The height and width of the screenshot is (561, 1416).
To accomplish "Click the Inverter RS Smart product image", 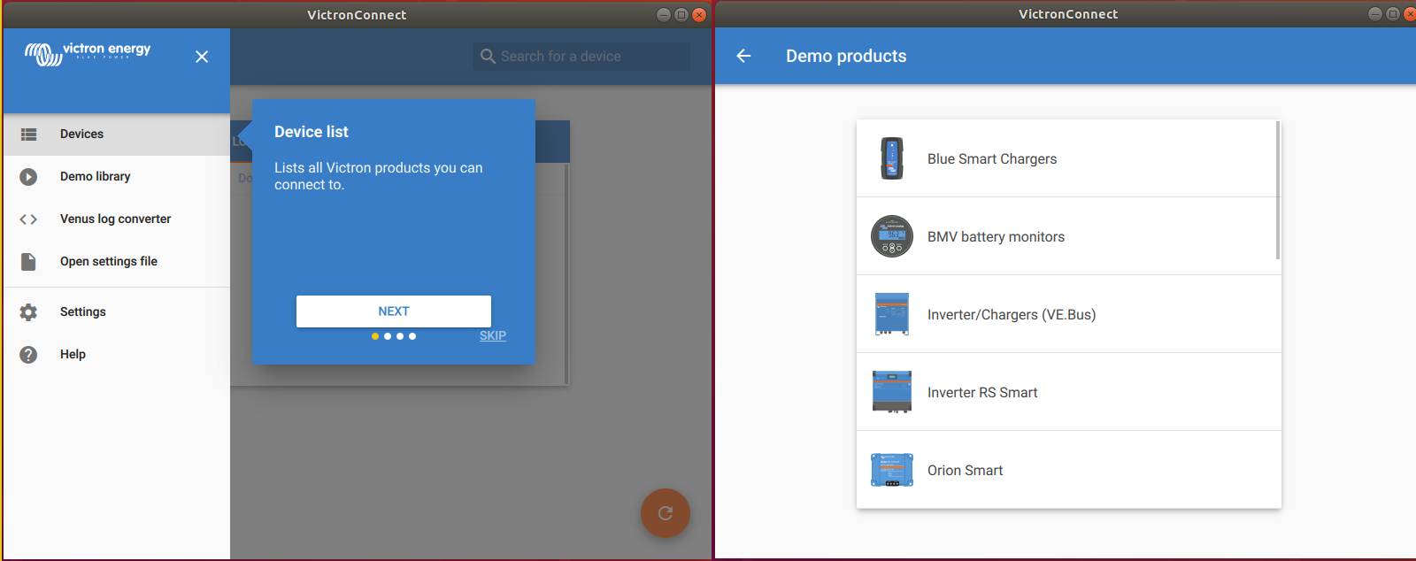I will point(892,392).
